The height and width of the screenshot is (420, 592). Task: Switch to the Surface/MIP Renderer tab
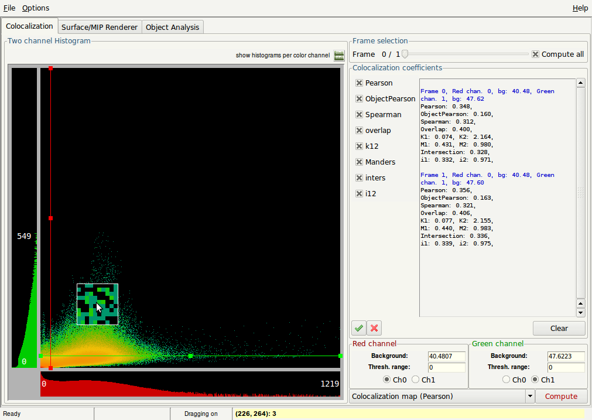pyautogui.click(x=100, y=27)
